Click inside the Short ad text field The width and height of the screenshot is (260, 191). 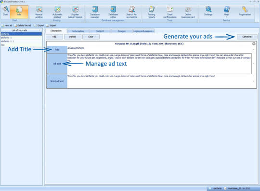point(159,81)
